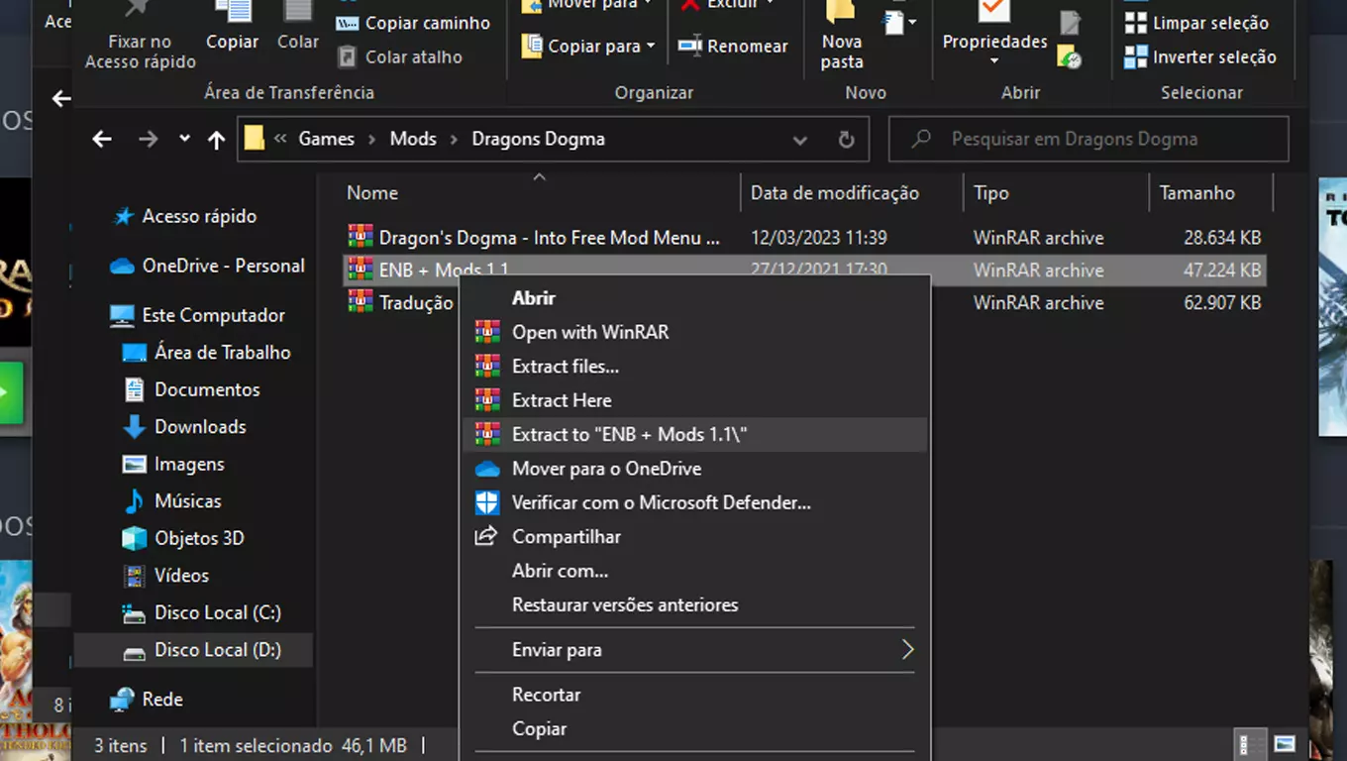Choose Abrir in the context menu
This screenshot has height=761, width=1347.
click(695, 298)
